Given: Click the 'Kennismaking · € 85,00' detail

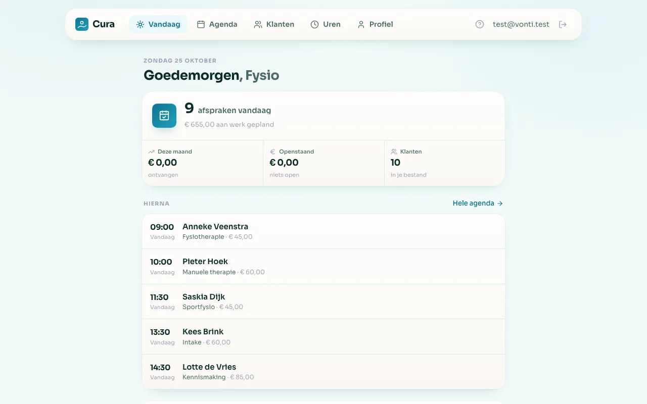Looking at the screenshot, I should 218,377.
